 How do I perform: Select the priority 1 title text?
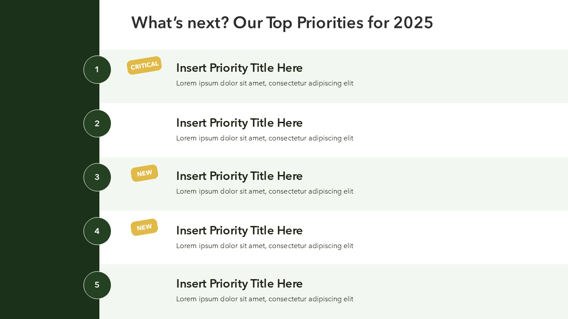239,68
